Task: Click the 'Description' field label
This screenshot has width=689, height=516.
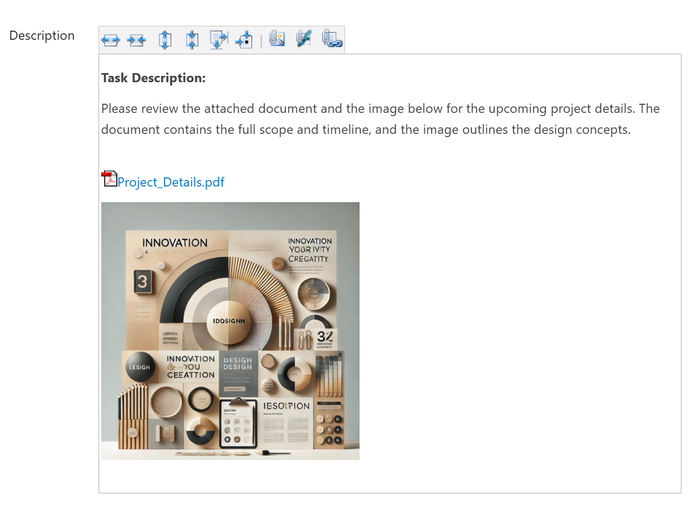Action: tap(42, 35)
